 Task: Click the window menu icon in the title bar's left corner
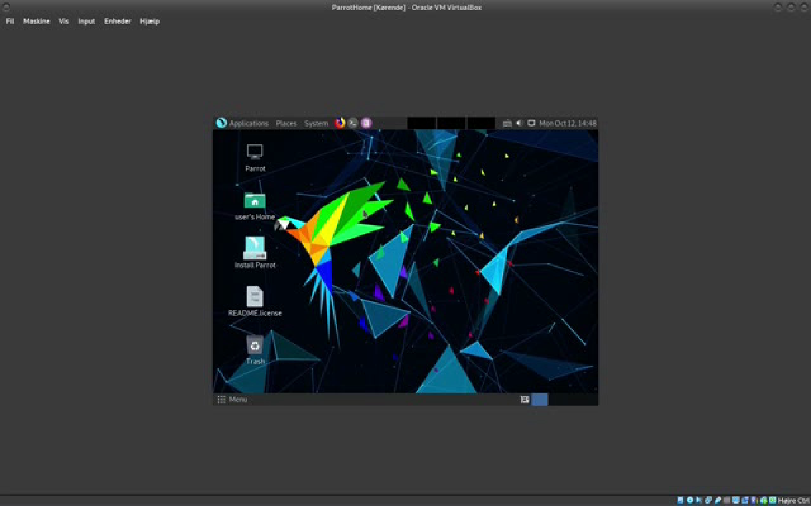coord(6,7)
